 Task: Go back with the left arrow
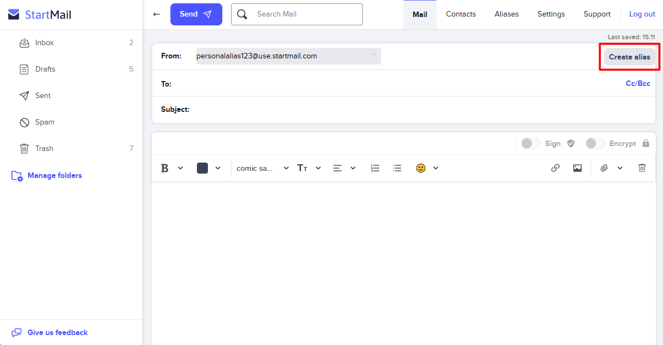point(157,14)
